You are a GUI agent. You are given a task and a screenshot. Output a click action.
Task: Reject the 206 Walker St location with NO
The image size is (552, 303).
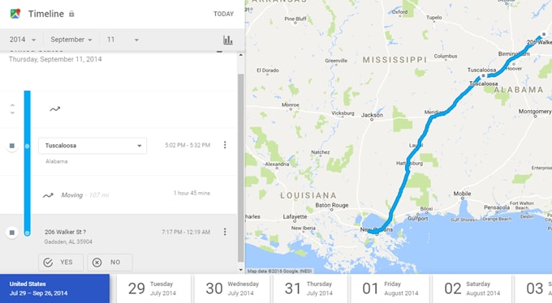pos(110,262)
